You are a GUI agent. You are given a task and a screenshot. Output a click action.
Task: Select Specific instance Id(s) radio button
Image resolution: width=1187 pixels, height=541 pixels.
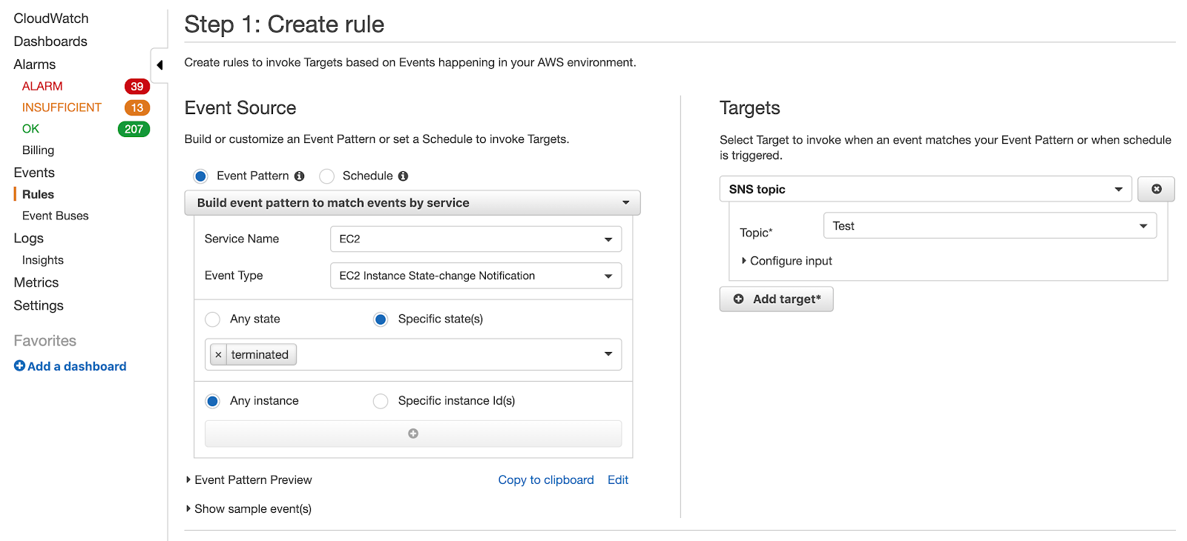point(381,401)
